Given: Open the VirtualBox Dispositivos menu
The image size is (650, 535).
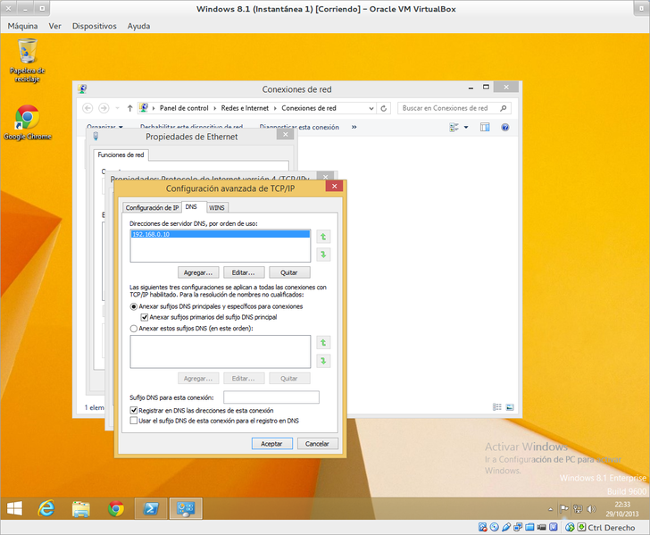Looking at the screenshot, I should [95, 26].
